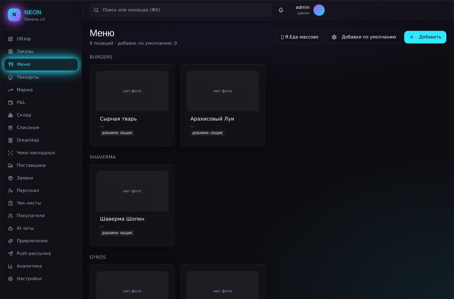This screenshot has width=454, height=299.
Task: Click the P&L wallet icon
Action: click(x=10, y=103)
